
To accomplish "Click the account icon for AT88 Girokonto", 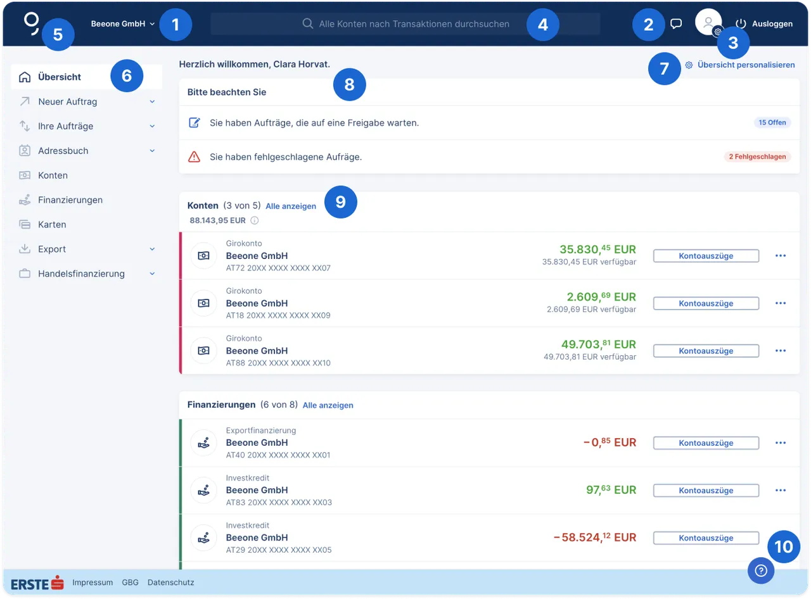I will coord(203,351).
